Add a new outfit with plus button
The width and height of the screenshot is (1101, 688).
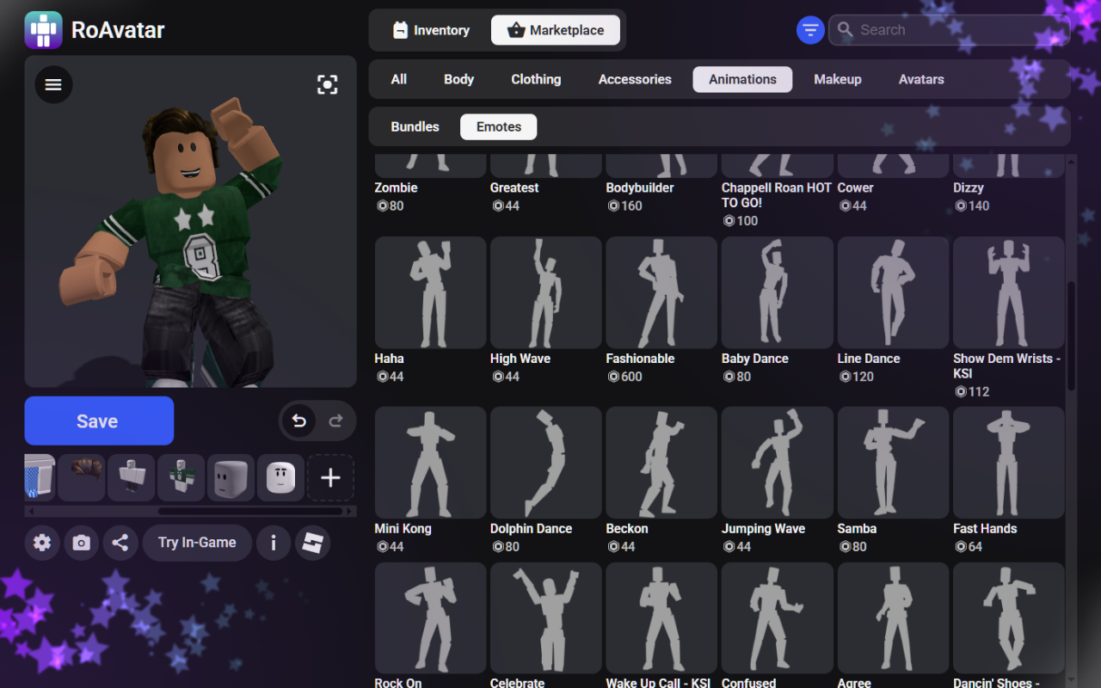pos(330,477)
